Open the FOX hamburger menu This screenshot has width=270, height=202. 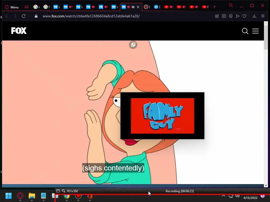tap(255, 31)
